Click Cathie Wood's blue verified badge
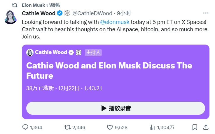This screenshot has height=134, width=215. click(60, 13)
